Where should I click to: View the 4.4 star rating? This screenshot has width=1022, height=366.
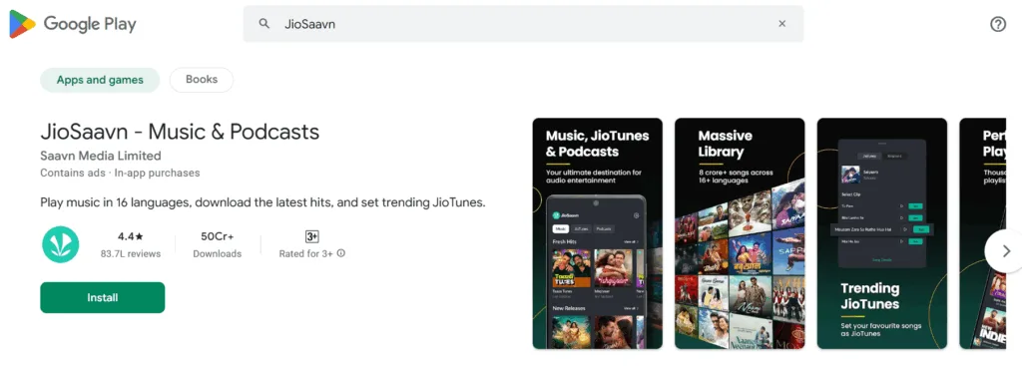tap(131, 236)
